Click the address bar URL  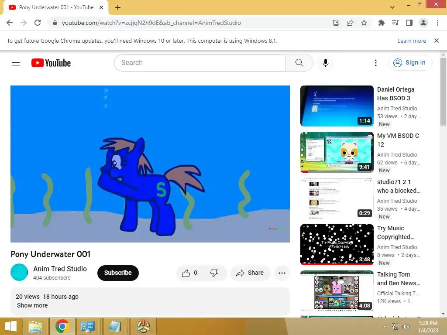tap(151, 23)
